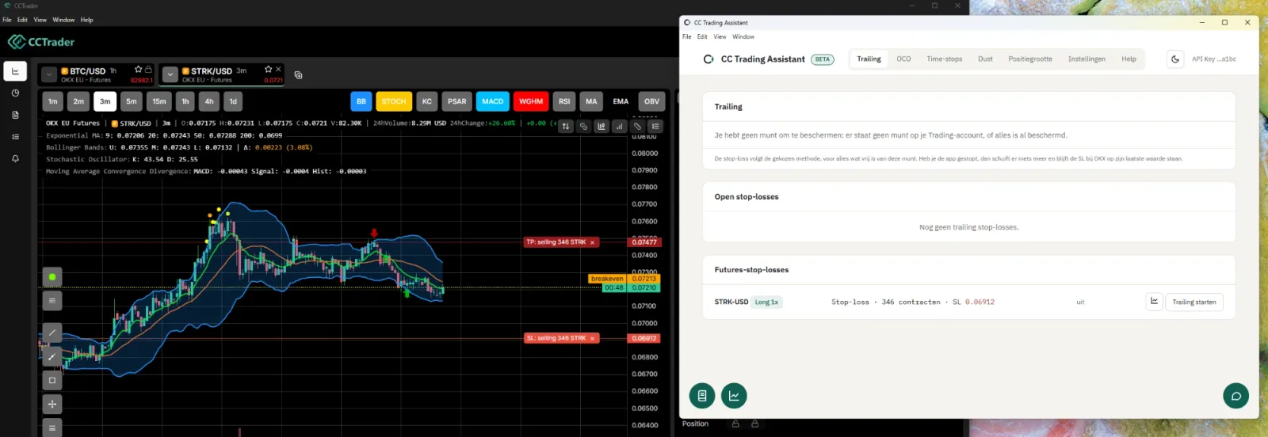Click Trailing starten button
This screenshot has width=1268, height=437.
point(1194,302)
